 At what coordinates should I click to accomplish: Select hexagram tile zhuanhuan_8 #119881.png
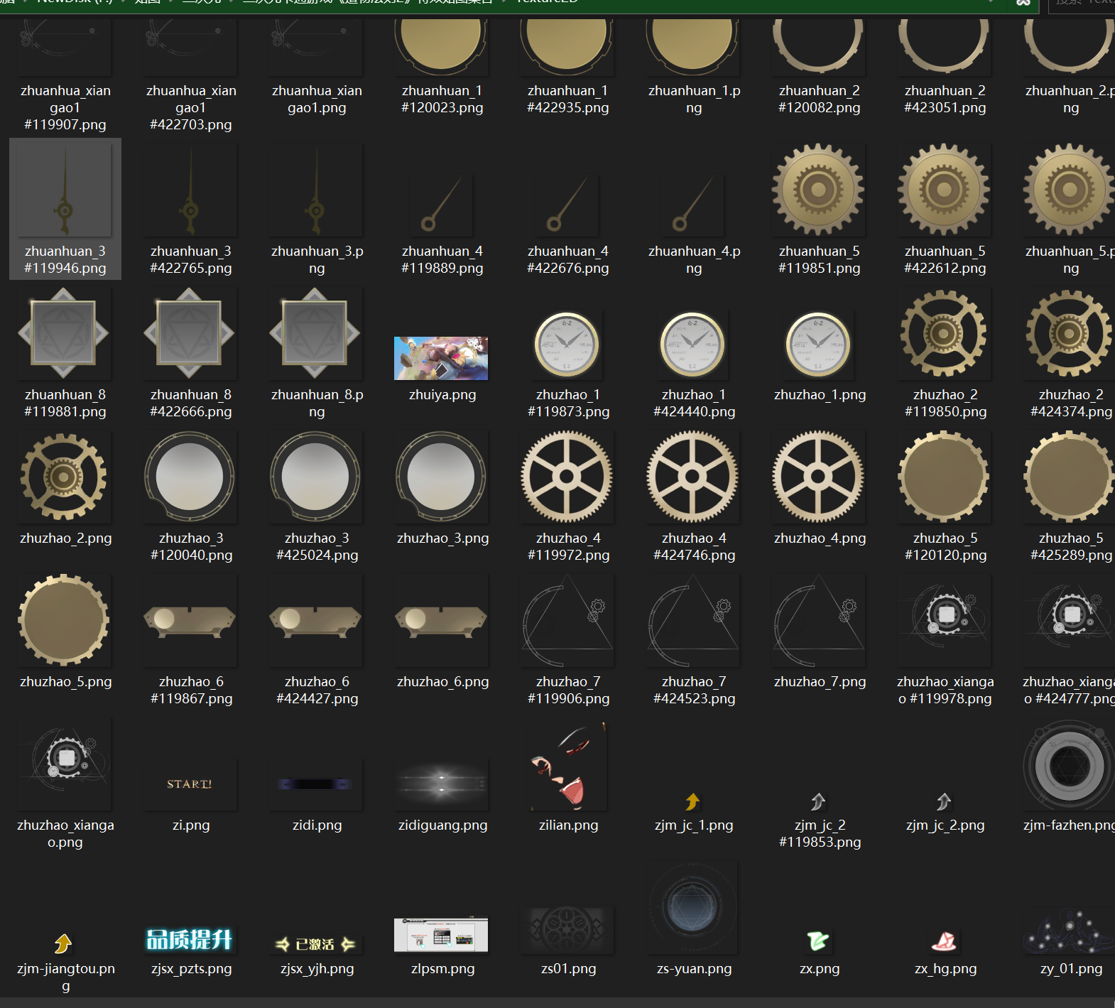[x=65, y=333]
